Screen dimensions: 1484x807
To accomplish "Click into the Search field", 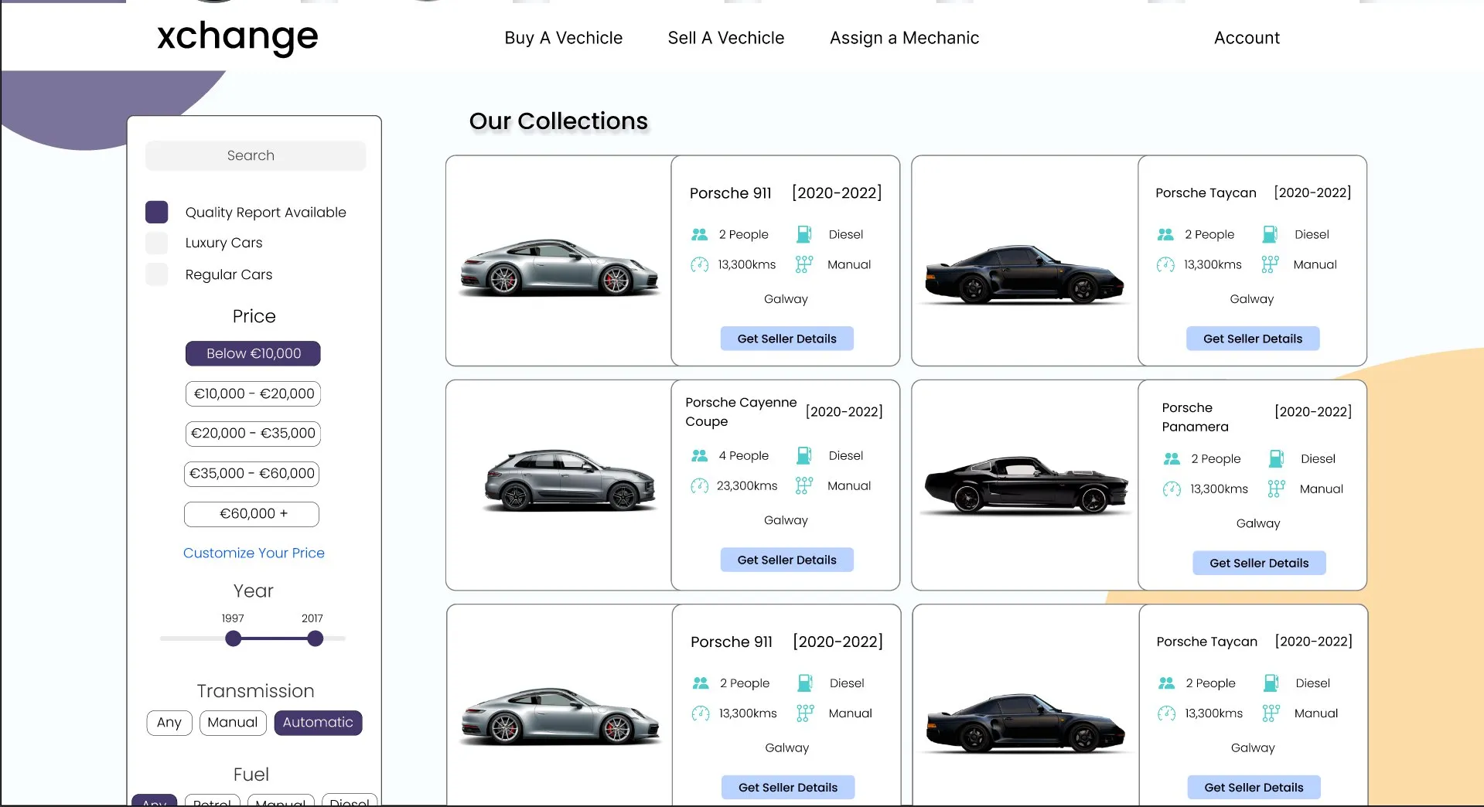I will tap(255, 155).
